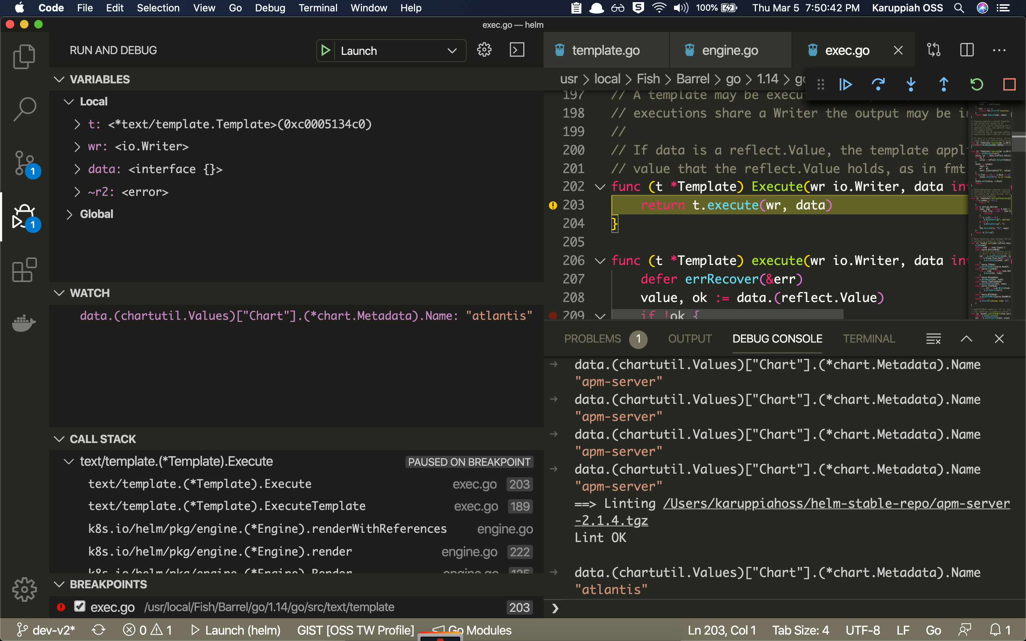Viewport: 1026px width, 641px height.
Task: Open macOS Spotlight search icon
Action: coord(959,7)
